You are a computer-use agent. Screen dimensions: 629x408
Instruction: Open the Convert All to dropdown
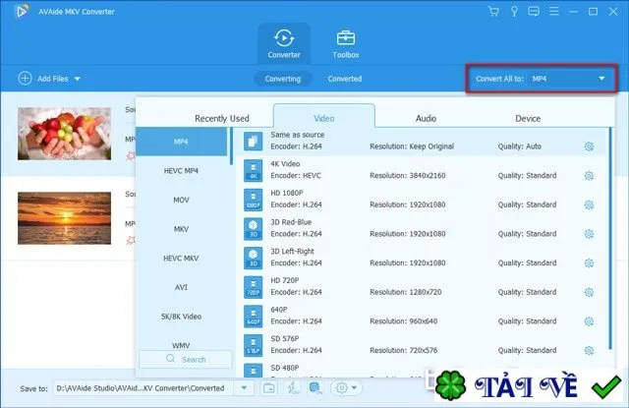point(542,79)
